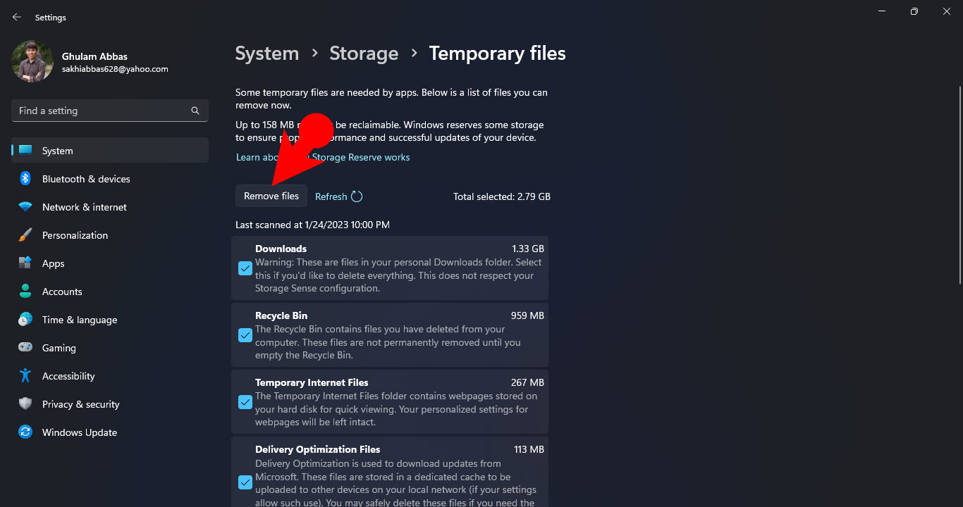The image size is (963, 507).
Task: Click the back arrow icon in Settings
Action: [17, 17]
